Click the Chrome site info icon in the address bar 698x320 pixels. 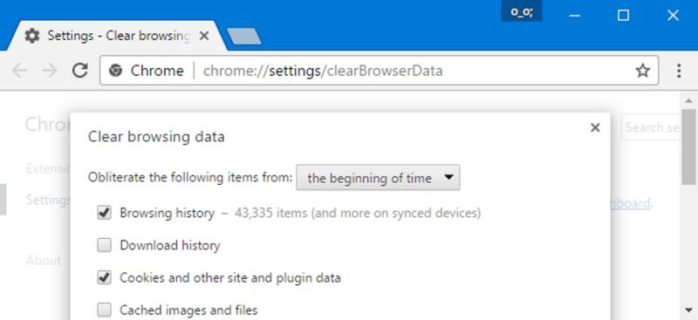[x=116, y=71]
